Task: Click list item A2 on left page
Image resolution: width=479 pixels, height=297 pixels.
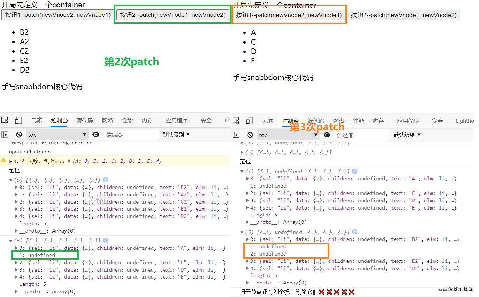Action: (24, 41)
